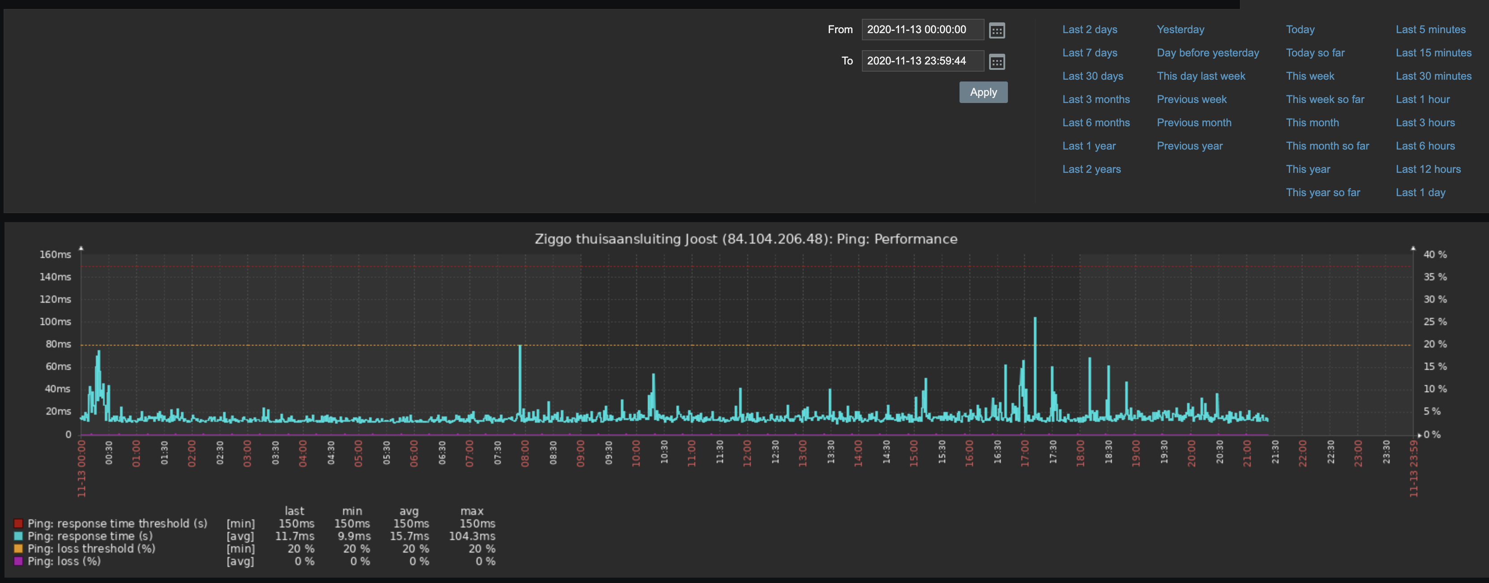Select the Last 2 days range

[x=1089, y=30]
